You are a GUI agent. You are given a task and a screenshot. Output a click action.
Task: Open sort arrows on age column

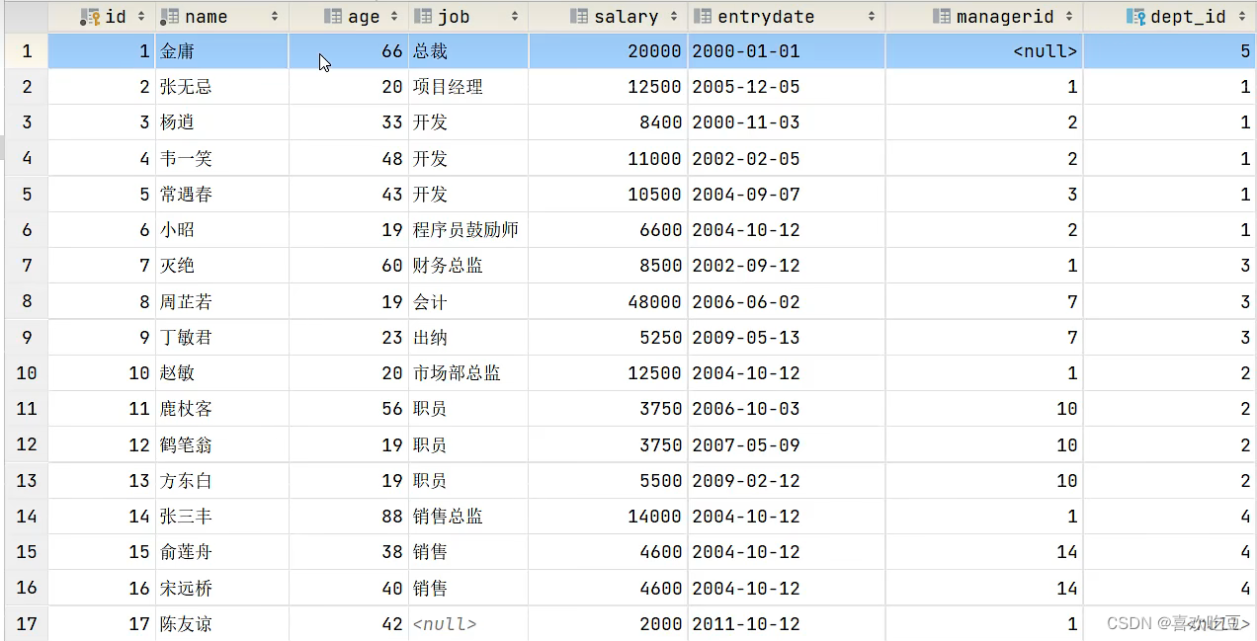[393, 17]
